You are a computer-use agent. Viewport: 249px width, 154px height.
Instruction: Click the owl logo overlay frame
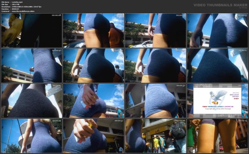point(217,101)
